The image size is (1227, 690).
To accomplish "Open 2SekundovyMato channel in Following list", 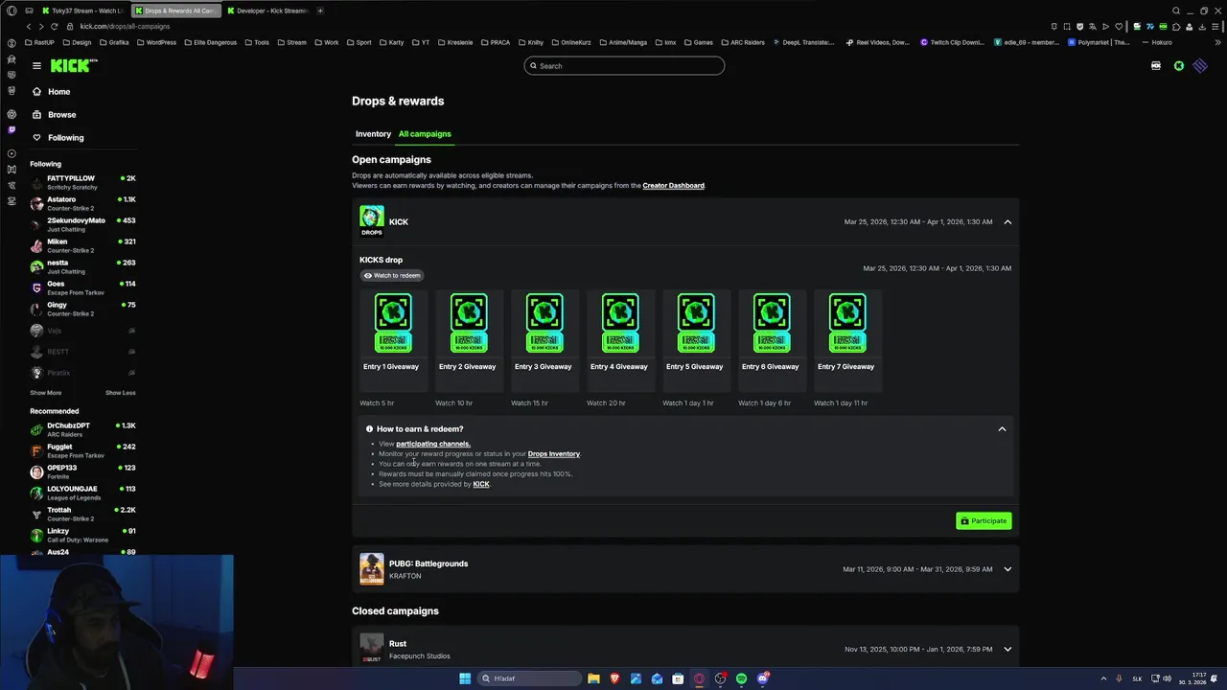I will coord(82,224).
